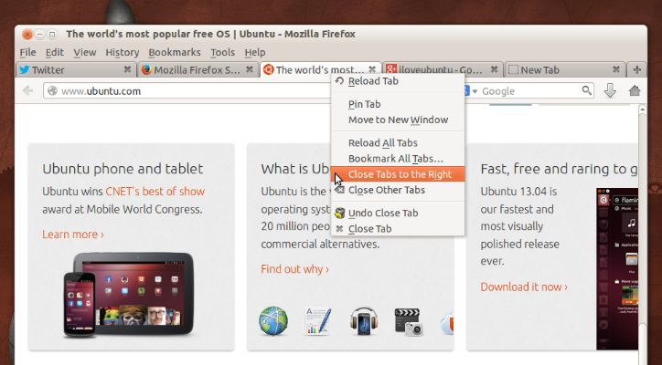662x365 pixels.
Task: Open the History menu
Action: (122, 52)
